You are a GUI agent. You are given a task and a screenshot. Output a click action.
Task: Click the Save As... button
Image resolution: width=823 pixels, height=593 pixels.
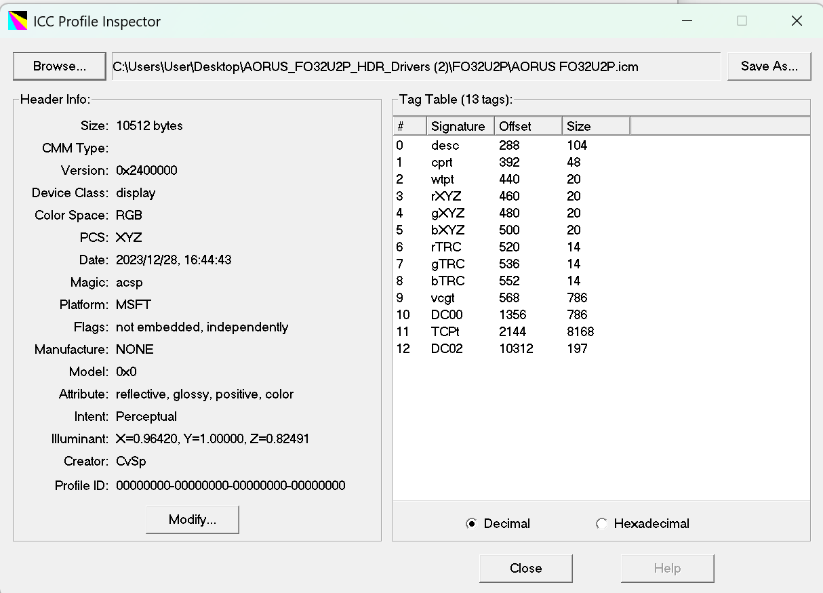click(x=769, y=66)
